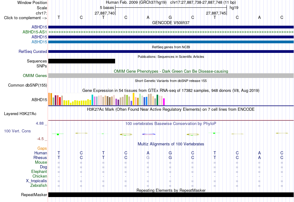Click the chr17:27,887,738-27,887,748 position text
The image size is (294, 202).
[196, 2]
